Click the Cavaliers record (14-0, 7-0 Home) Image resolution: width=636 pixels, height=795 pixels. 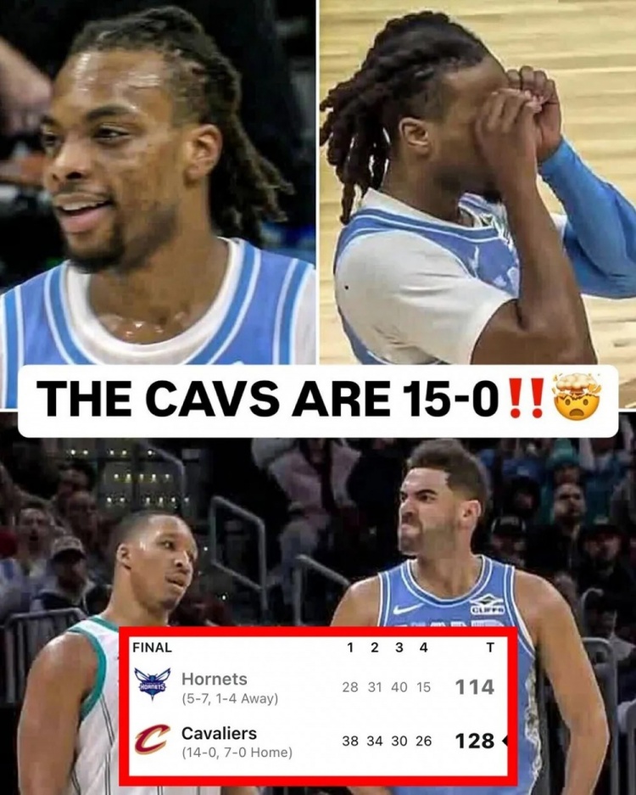(237, 753)
